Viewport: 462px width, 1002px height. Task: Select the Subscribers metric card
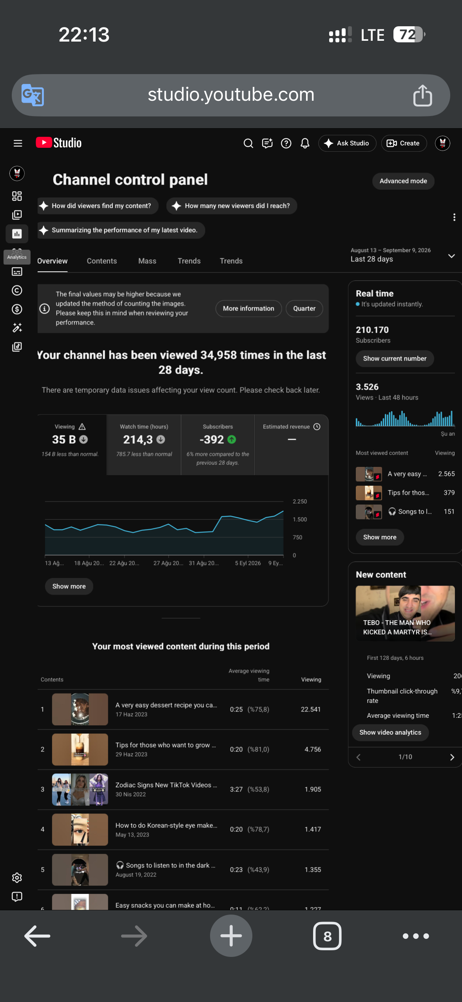pos(218,445)
